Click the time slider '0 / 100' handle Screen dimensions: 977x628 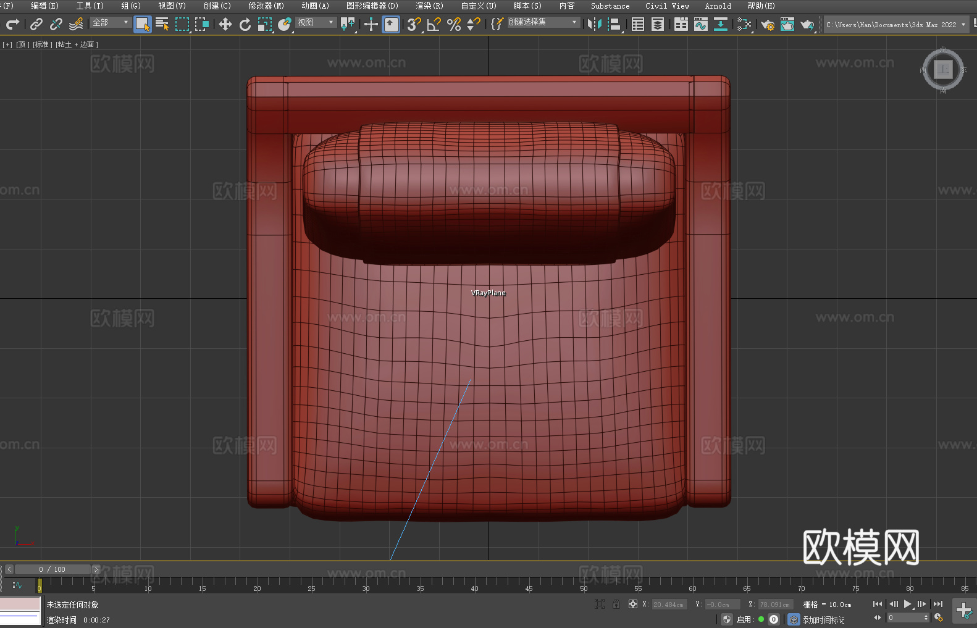52,569
